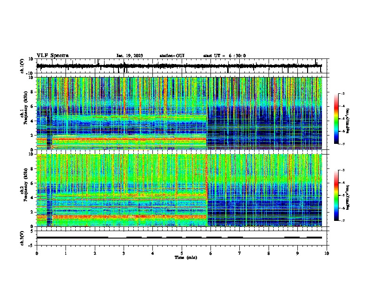Select the ch.1(V) axis label

pyautogui.click(x=22, y=66)
